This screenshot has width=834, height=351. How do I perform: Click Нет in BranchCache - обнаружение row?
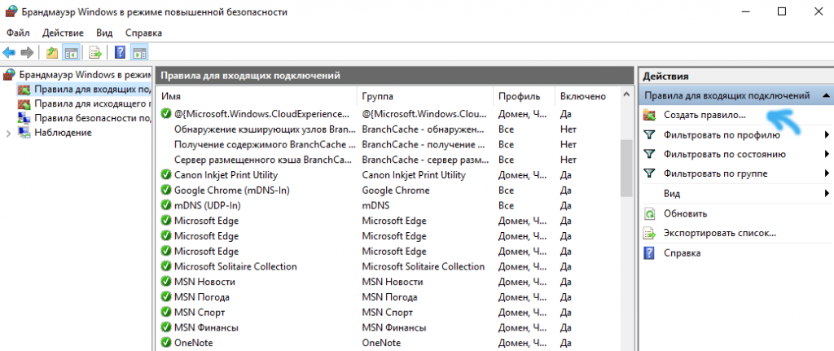point(568,129)
